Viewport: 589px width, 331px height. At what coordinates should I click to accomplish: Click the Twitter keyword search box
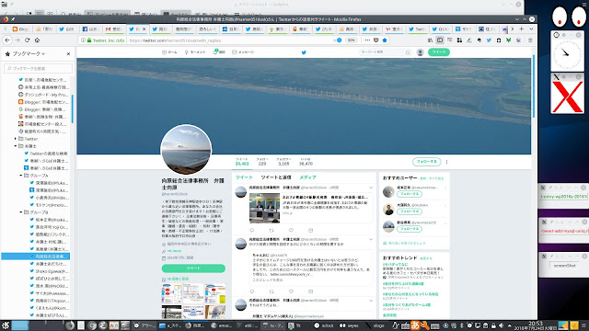click(385, 52)
